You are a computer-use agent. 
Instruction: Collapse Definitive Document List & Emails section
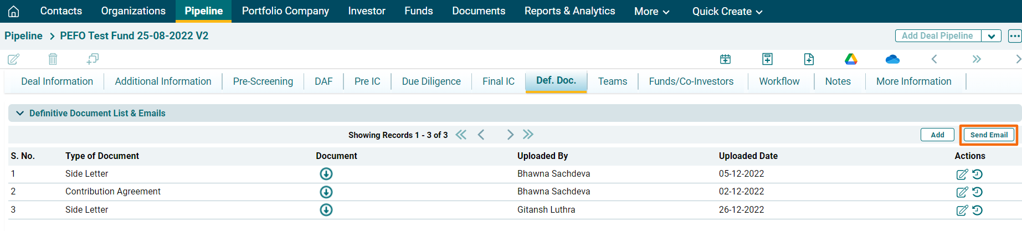coord(20,113)
